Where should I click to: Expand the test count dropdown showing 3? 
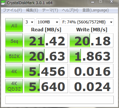pyautogui.click(x=29, y=22)
